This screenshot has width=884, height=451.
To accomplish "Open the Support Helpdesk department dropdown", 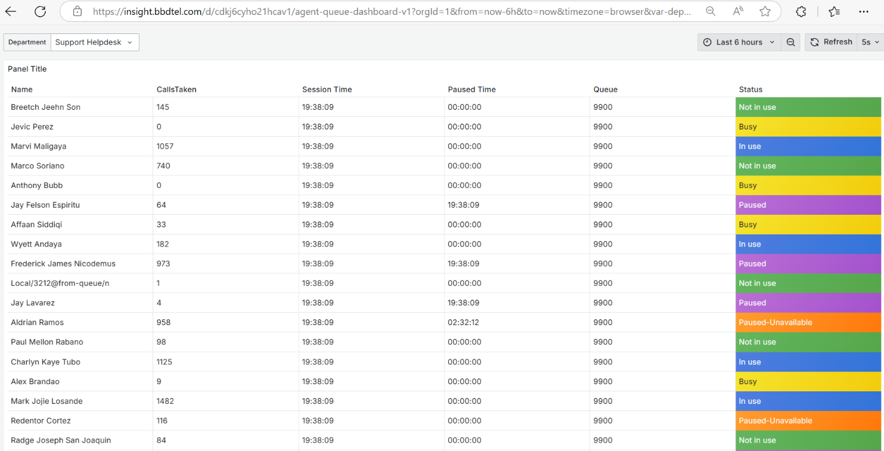I will click(x=95, y=42).
